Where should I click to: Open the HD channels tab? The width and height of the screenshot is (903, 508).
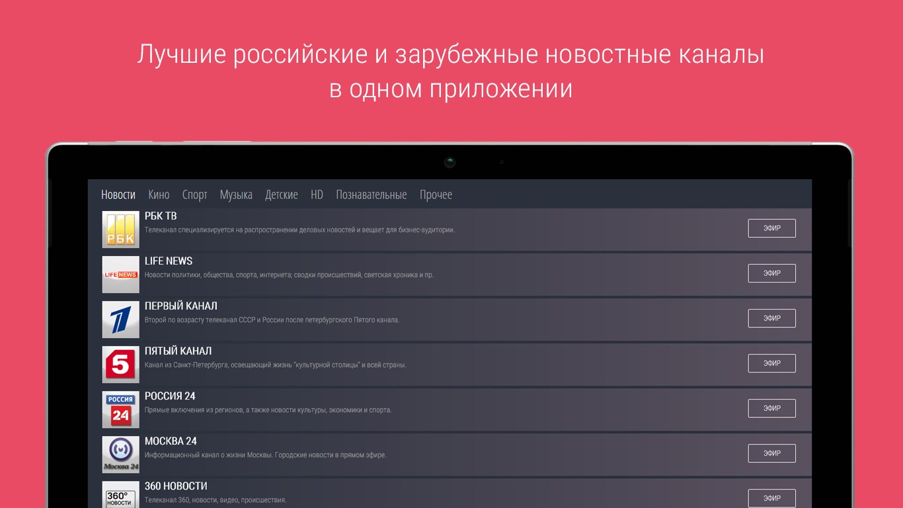click(317, 194)
